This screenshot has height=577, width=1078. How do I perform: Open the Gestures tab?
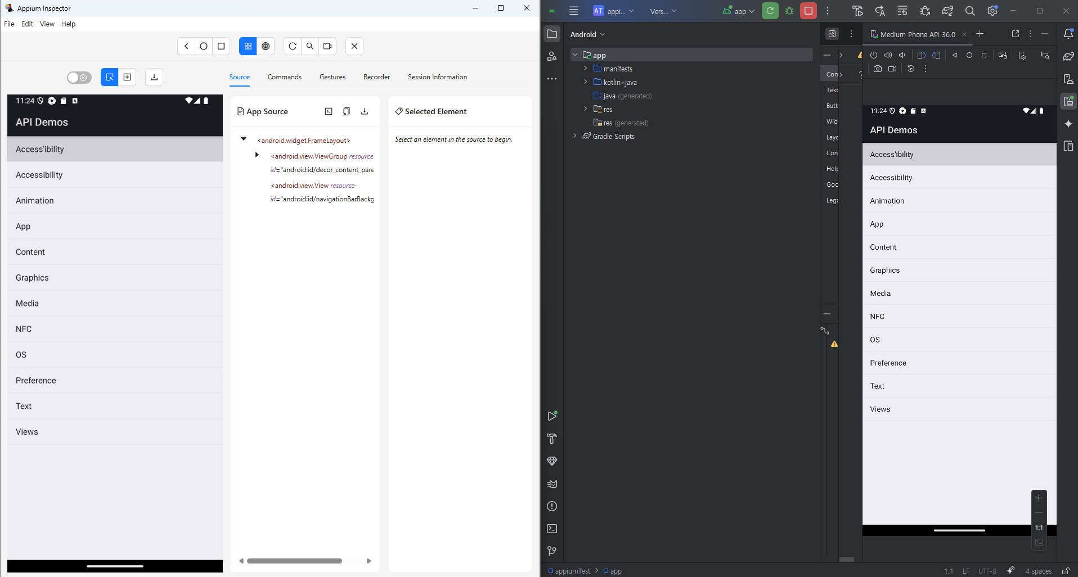coord(333,77)
